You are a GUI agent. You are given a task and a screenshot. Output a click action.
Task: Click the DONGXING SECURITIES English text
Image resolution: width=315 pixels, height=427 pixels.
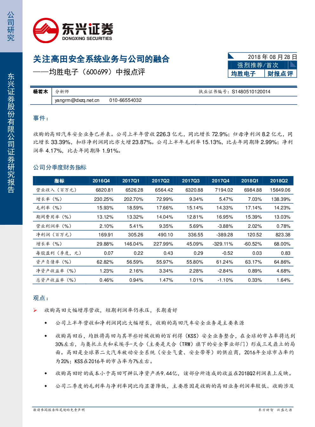[x=87, y=38]
